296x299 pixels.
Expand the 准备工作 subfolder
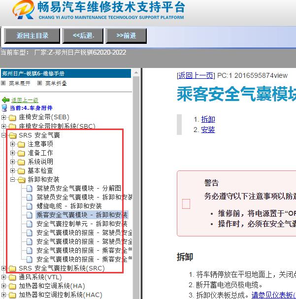coord(13,153)
